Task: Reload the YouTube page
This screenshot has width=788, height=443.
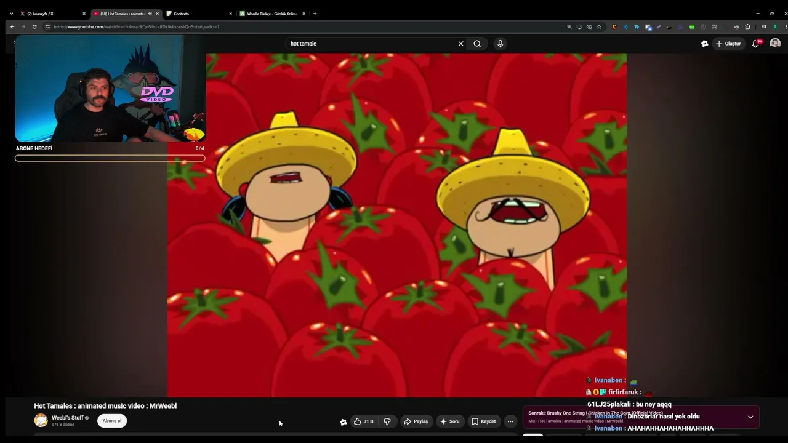Action: (x=34, y=26)
